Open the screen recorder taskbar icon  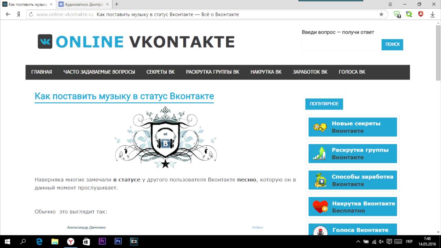coord(134,241)
